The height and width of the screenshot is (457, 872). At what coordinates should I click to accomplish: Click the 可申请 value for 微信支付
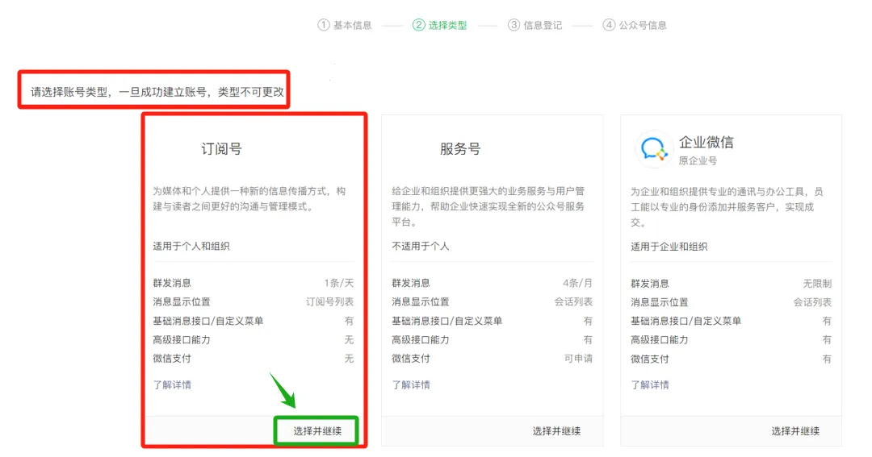578,359
